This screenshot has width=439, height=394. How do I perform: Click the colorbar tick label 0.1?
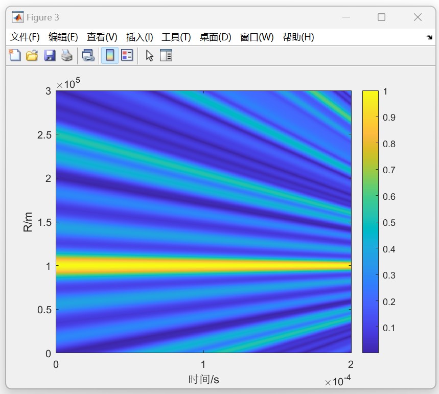(389, 328)
